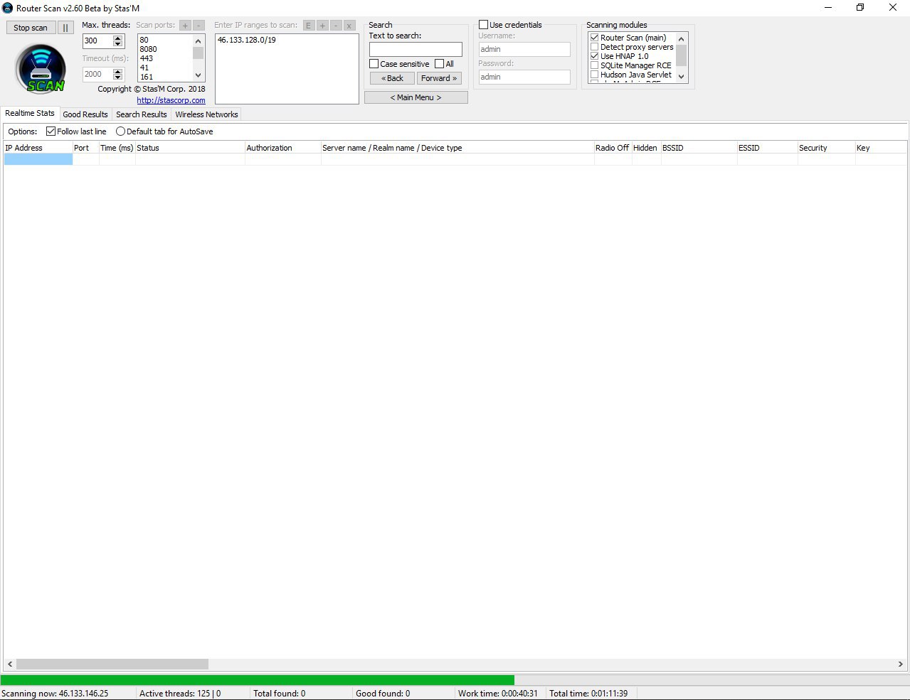The image size is (910, 700).
Task: Select Default tab for AutoSave
Action: [120, 131]
